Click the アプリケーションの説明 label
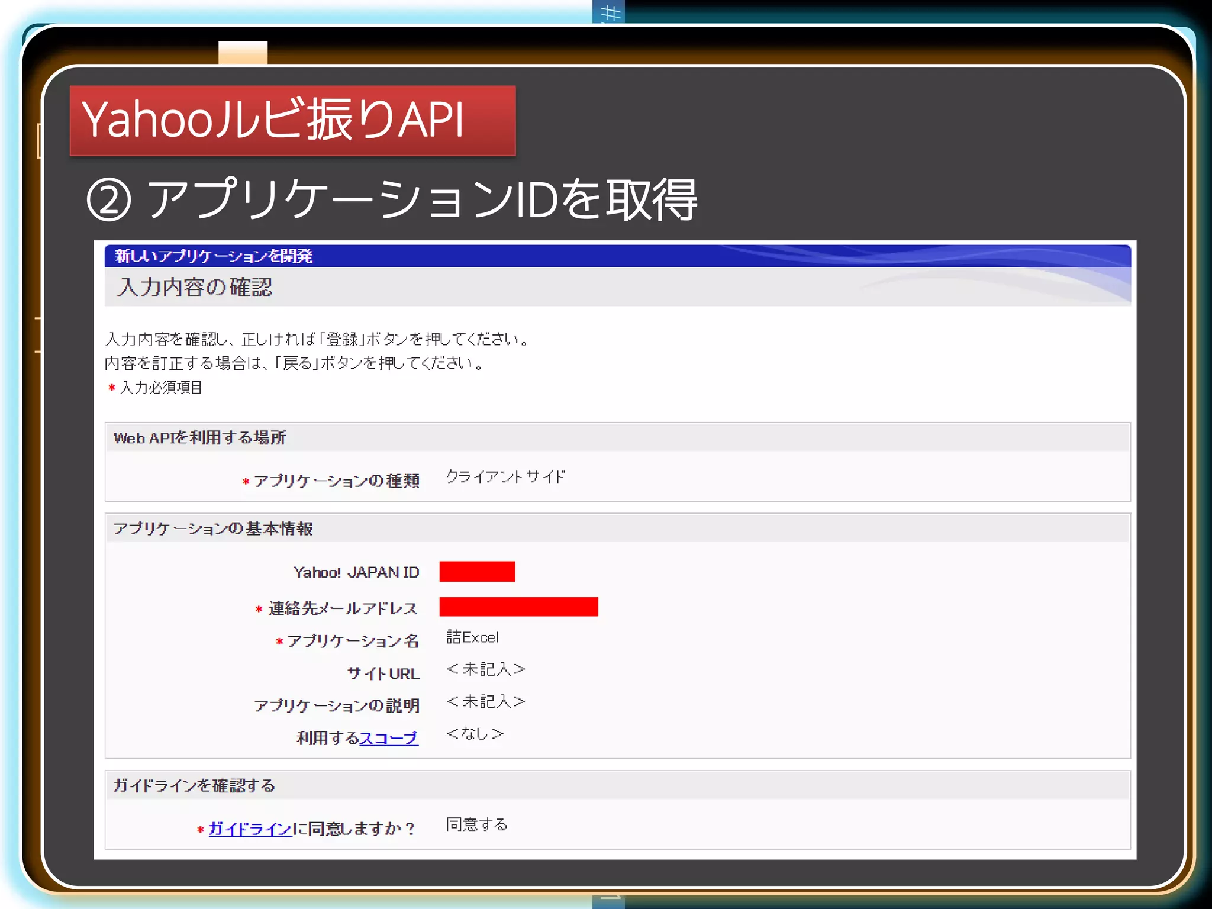1212x909 pixels. pyautogui.click(x=337, y=705)
